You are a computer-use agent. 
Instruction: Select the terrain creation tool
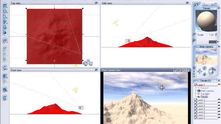pyautogui.click(x=5, y=17)
